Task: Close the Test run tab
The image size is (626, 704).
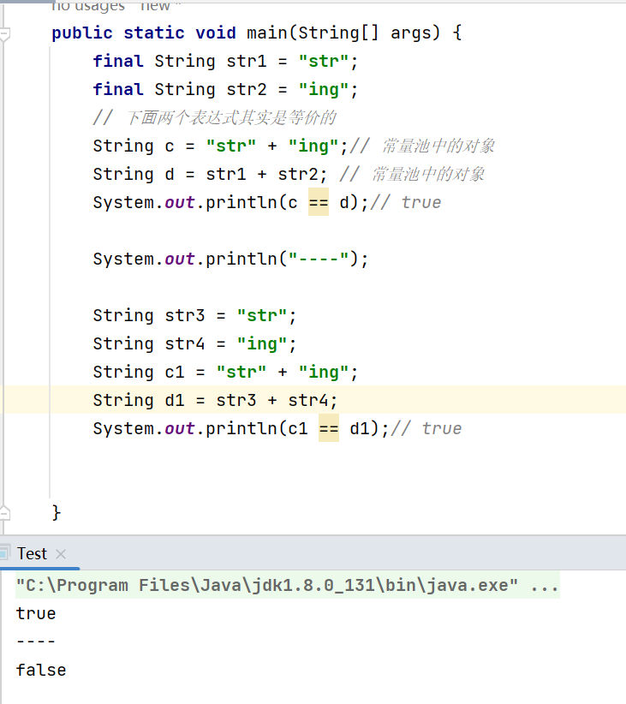Action: [61, 554]
